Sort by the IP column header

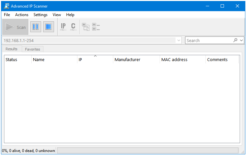(95, 59)
